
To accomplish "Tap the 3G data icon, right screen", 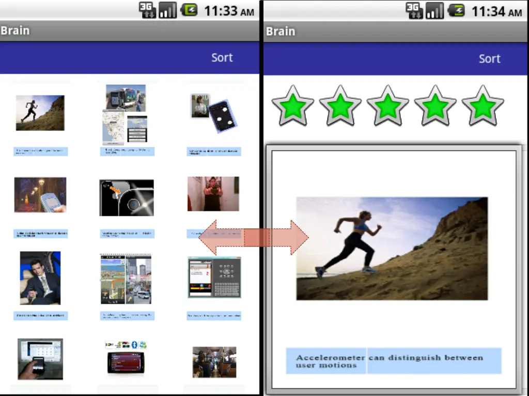I will point(414,11).
